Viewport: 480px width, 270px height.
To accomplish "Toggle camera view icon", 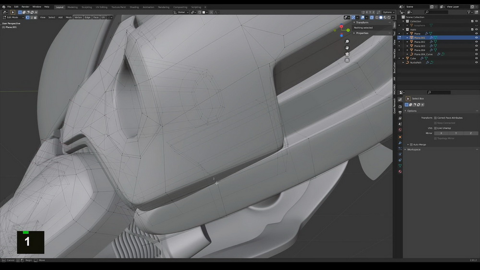I will click(347, 54).
